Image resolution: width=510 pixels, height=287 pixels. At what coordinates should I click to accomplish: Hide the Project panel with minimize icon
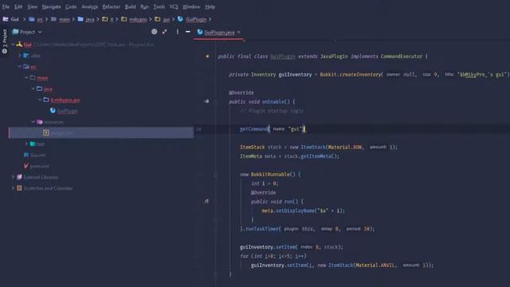(188, 32)
